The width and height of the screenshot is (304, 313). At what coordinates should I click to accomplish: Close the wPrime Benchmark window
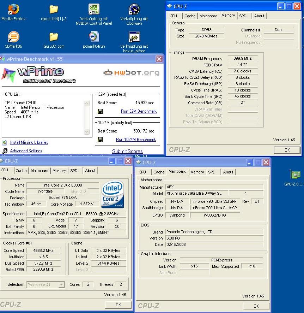159,59
